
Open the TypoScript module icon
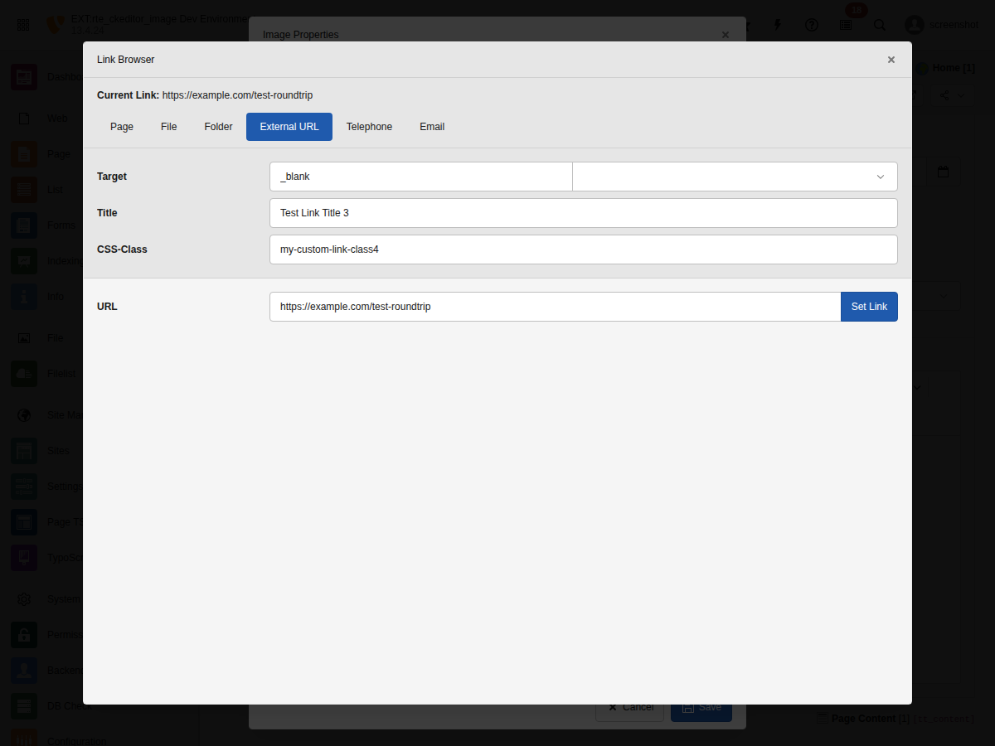(24, 557)
